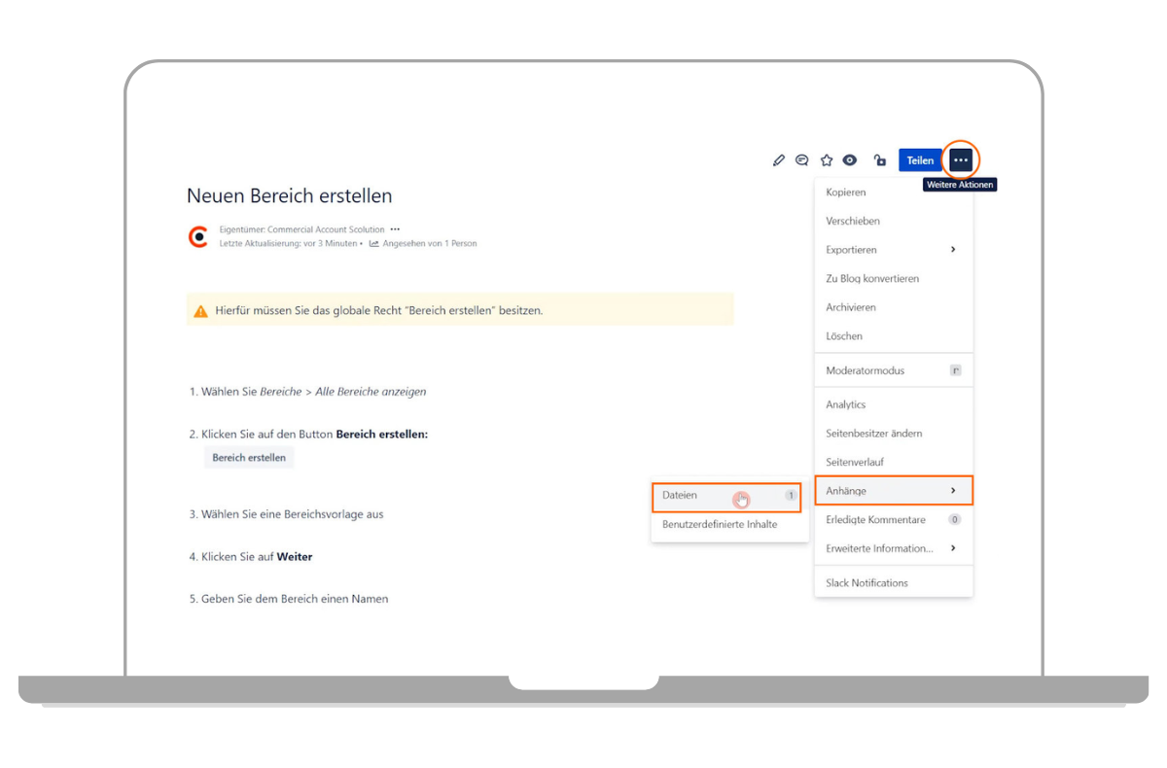Expand the Exportieren submenu
Image resolution: width=1167 pixels, height=768 pixels.
pos(893,250)
